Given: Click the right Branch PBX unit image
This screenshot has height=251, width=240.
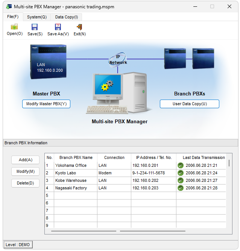Looking at the screenshot, I should tap(203, 58).
